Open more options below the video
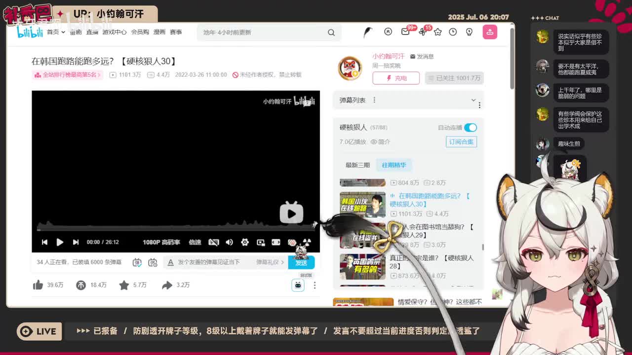 click(315, 285)
